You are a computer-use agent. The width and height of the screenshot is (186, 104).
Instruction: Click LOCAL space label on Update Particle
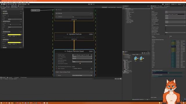[x=91, y=34]
